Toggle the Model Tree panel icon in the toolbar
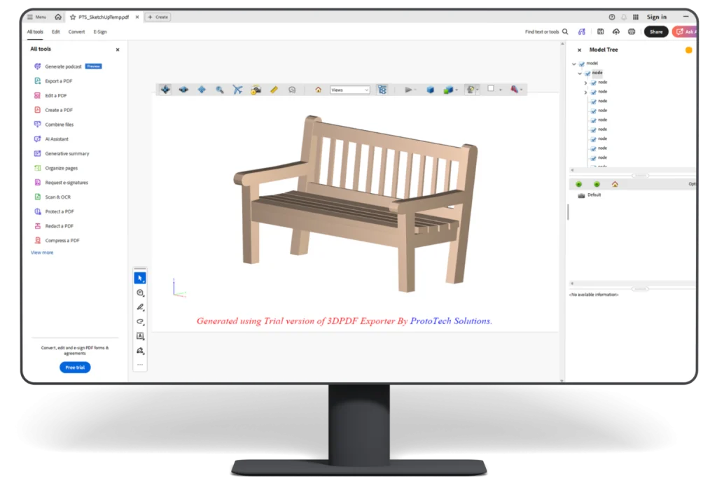717x478 pixels. point(383,90)
